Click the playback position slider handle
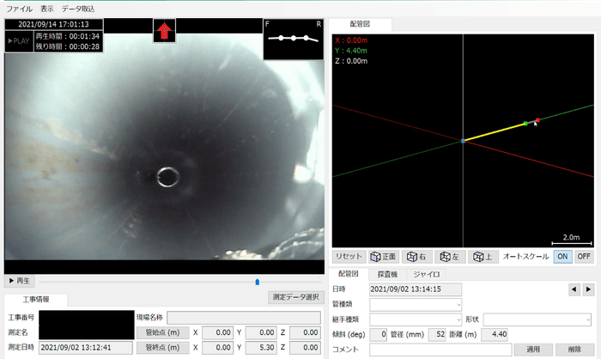Screen dimensions: 601x359 pos(258,281)
